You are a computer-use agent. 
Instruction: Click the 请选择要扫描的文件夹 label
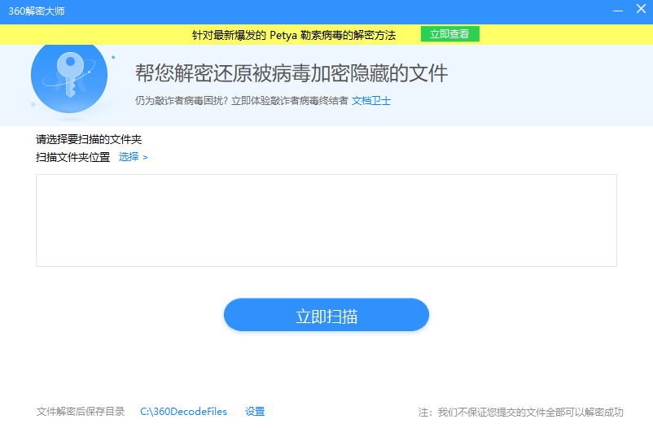(89, 139)
